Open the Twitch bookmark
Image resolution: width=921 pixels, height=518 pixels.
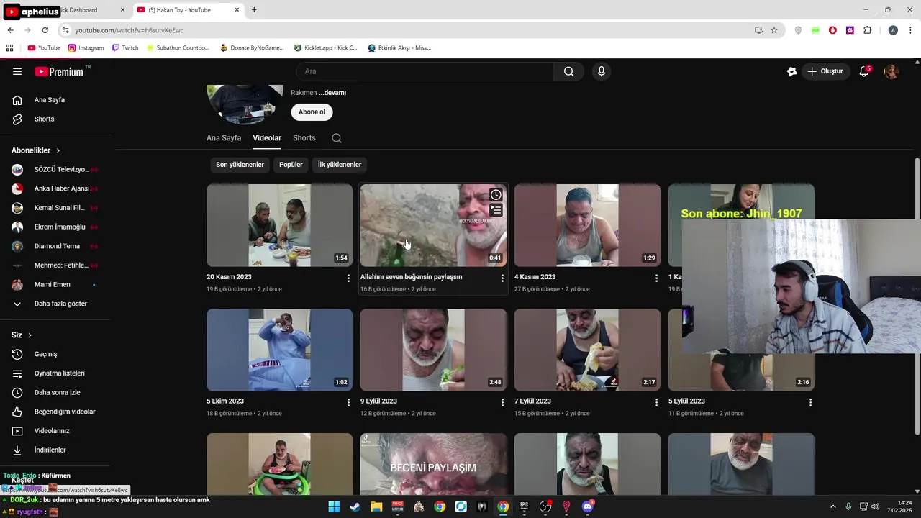coord(125,48)
